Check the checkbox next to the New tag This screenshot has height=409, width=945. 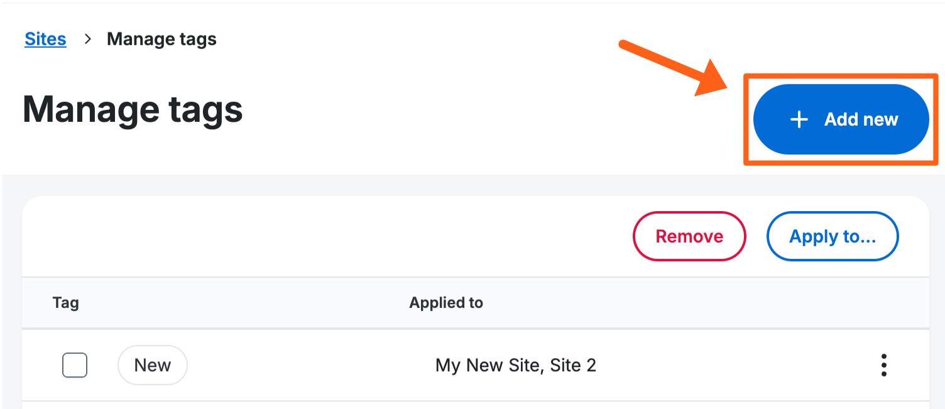(75, 365)
